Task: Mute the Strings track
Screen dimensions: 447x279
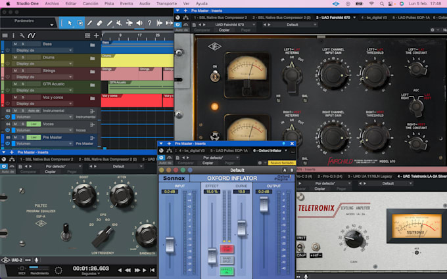Action: point(15,71)
